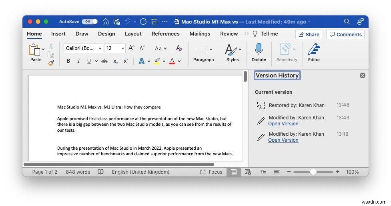The width and height of the screenshot is (391, 206).
Task: Select the Format Painter brush
Action: coord(51,63)
